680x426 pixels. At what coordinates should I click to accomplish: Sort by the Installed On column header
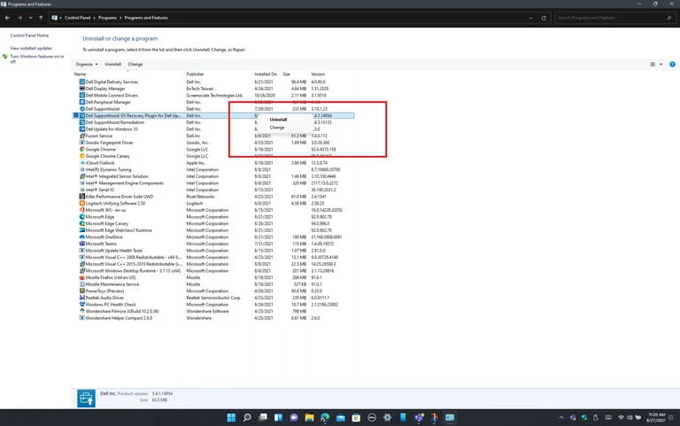(x=267, y=74)
